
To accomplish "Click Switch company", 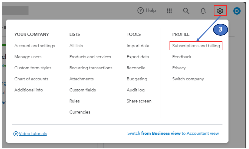I will coord(188,79).
